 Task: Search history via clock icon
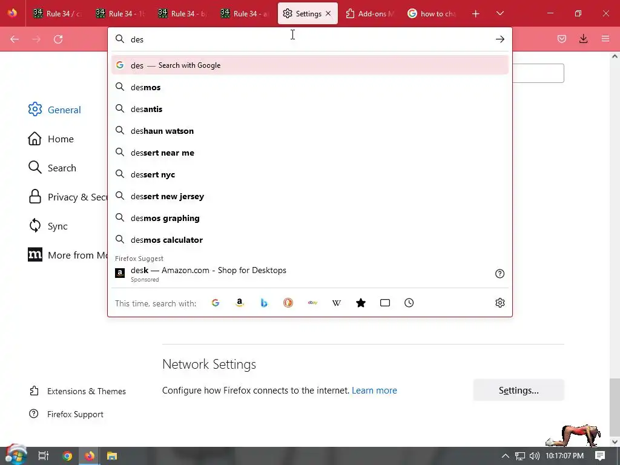pos(409,303)
